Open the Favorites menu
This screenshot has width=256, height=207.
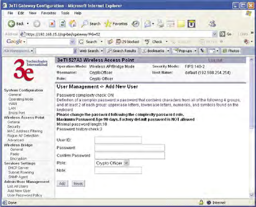tap(48, 13)
